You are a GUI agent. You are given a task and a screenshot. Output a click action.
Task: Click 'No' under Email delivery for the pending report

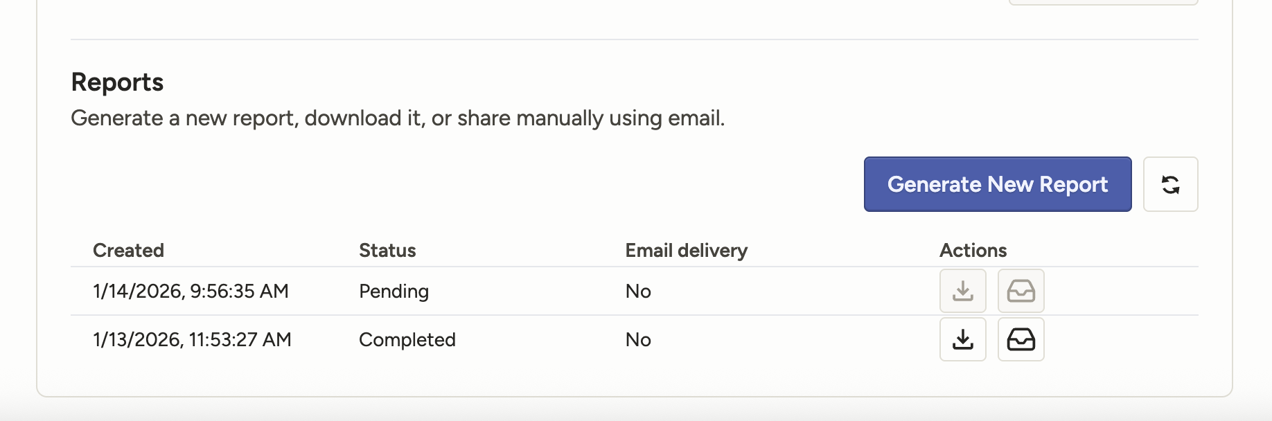pyautogui.click(x=637, y=291)
